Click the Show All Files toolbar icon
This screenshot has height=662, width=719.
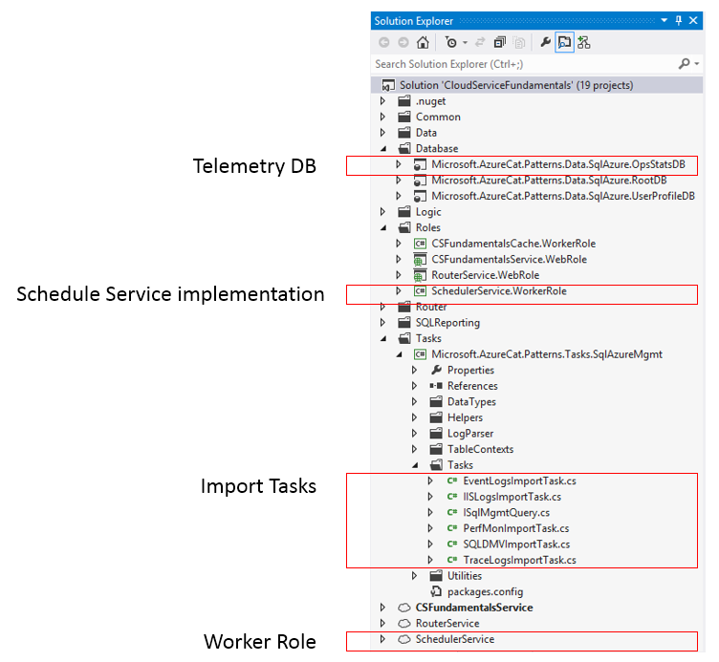(519, 43)
